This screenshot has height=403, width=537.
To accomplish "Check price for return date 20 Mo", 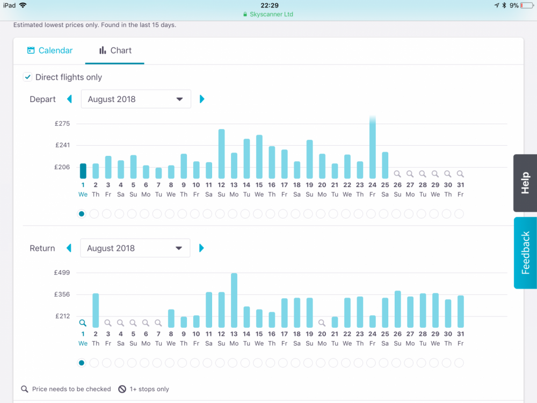I will point(322,323).
